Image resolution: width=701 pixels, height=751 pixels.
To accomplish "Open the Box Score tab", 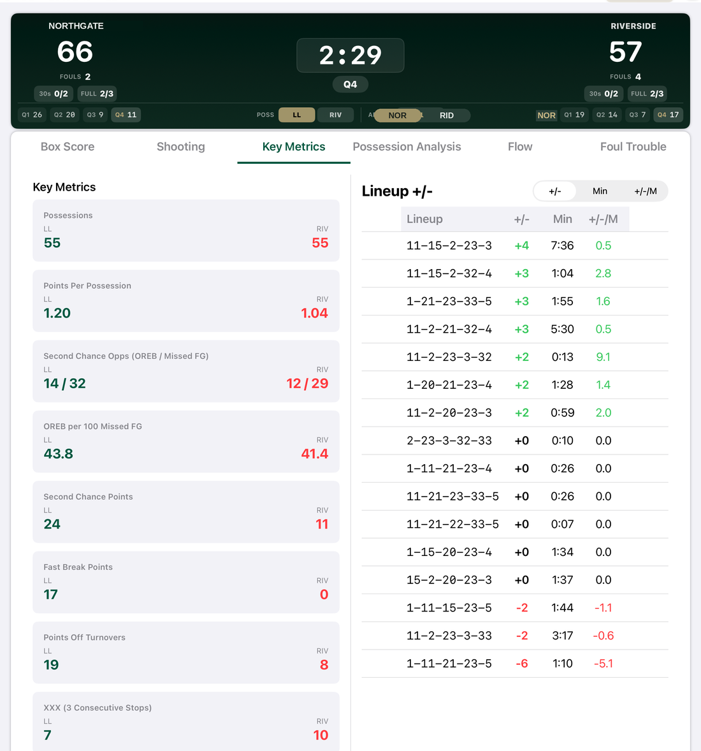I will (68, 147).
